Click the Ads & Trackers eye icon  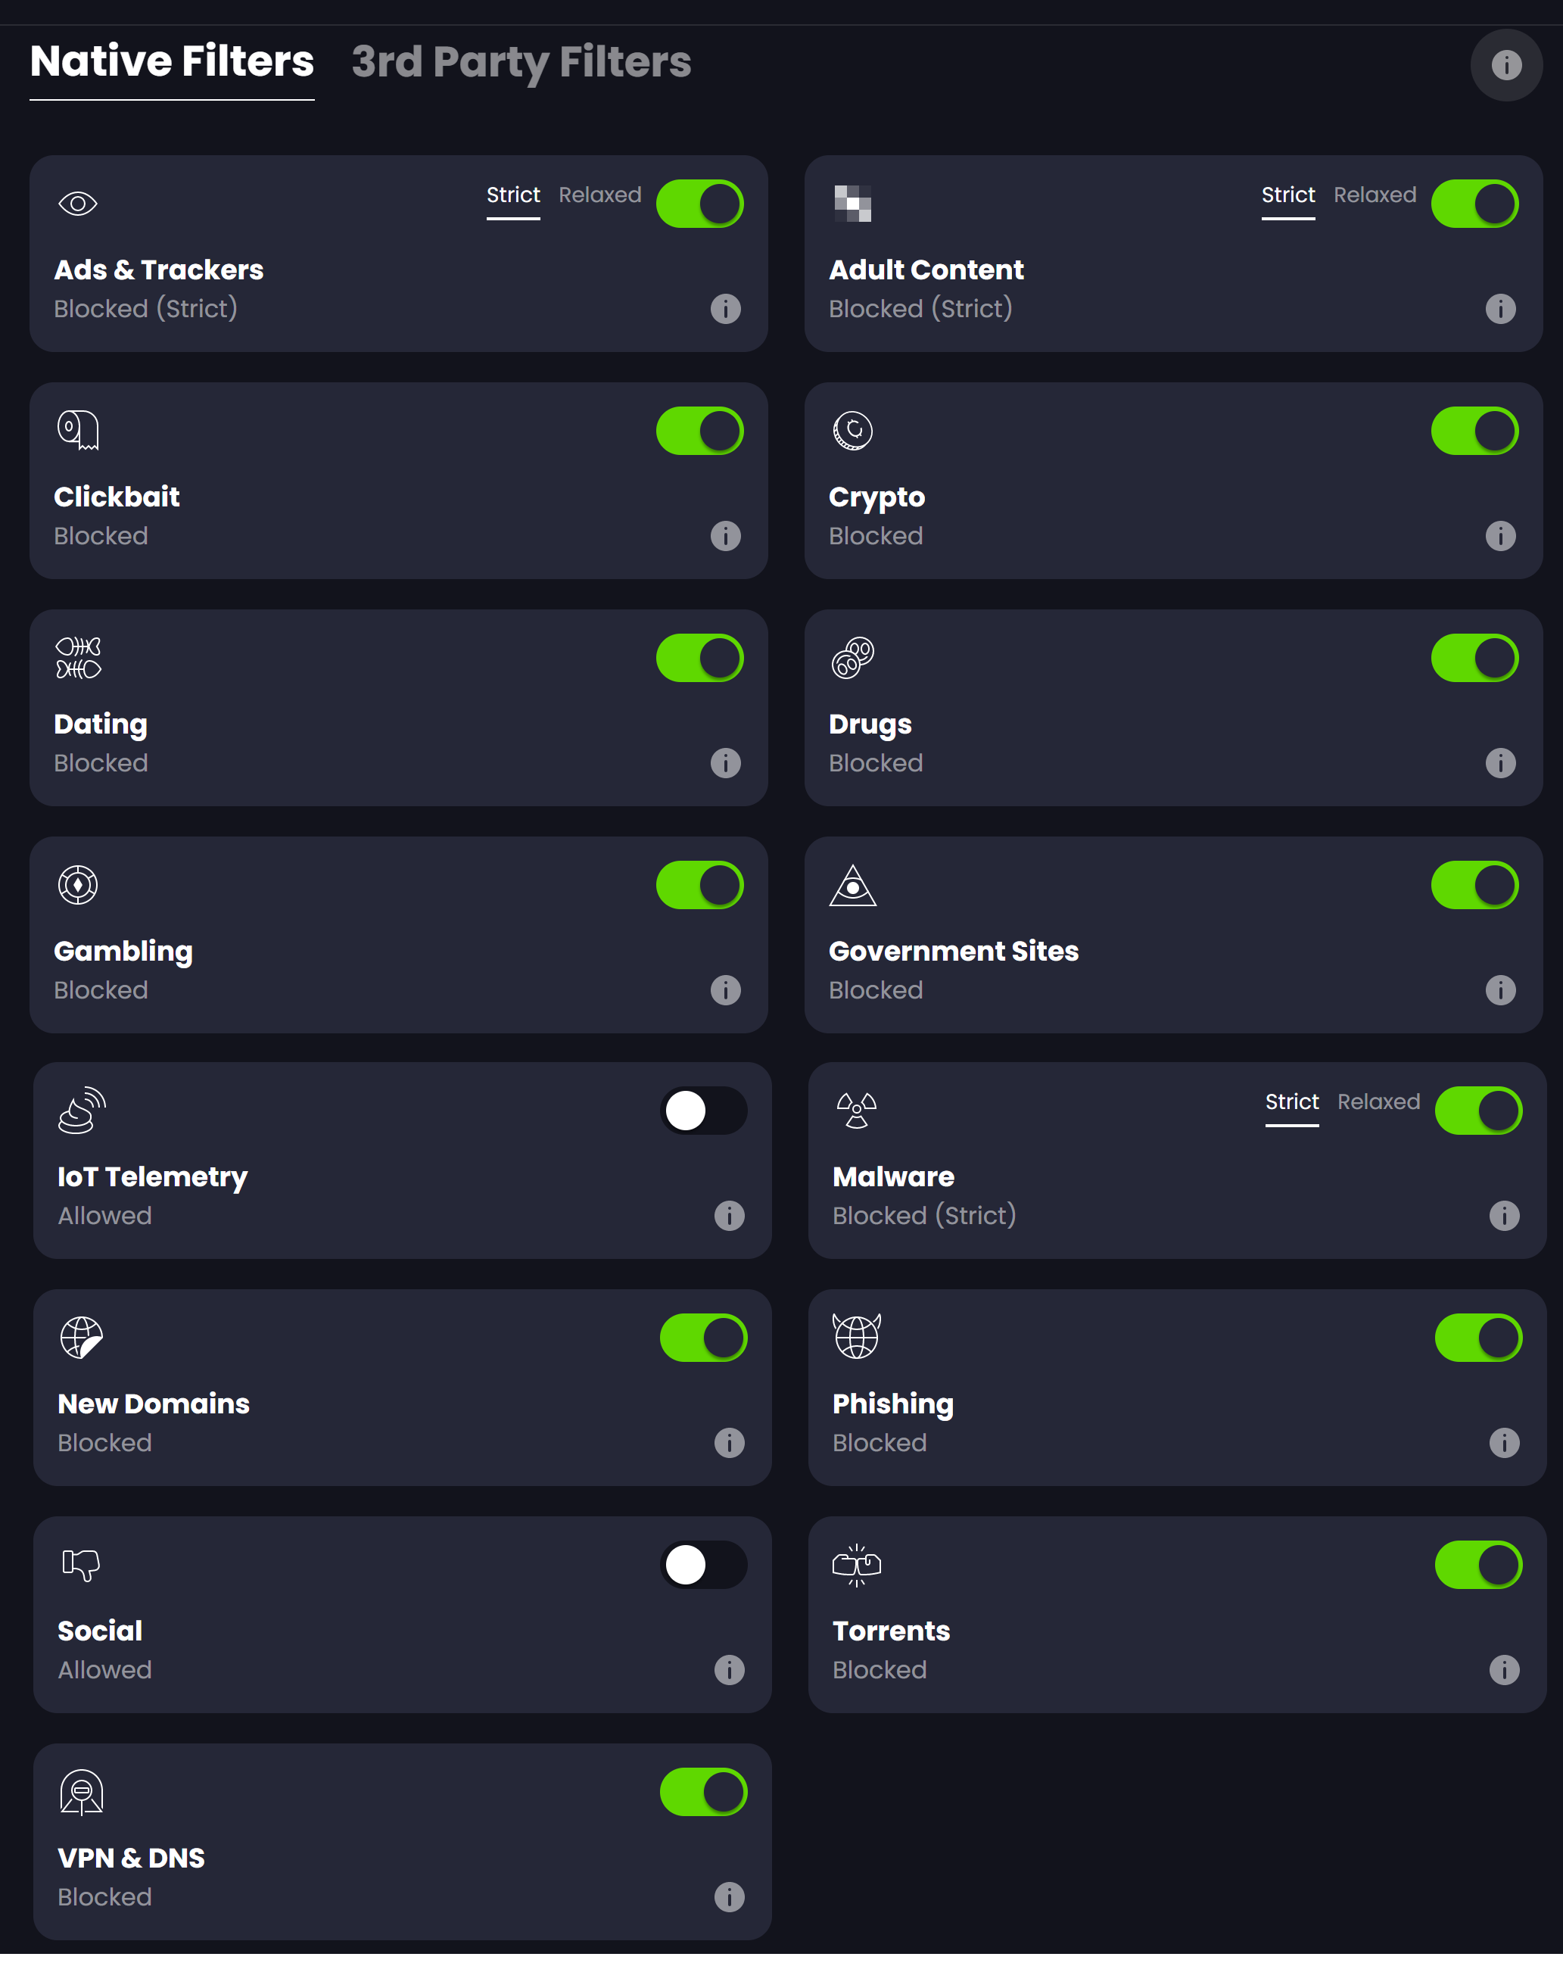[x=78, y=203]
